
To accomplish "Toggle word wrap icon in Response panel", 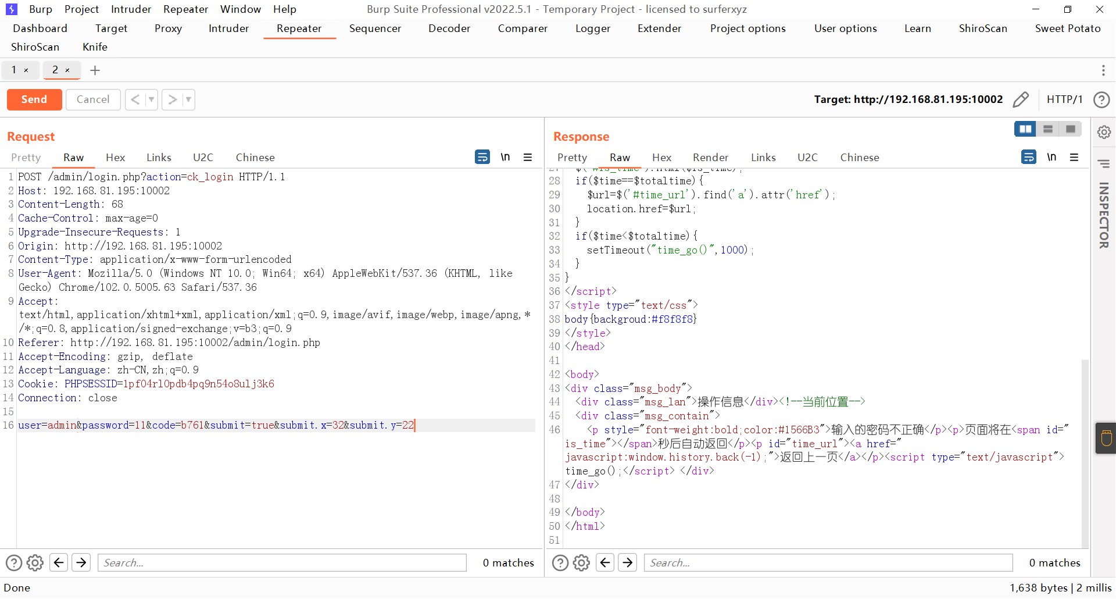I will pos(1029,157).
